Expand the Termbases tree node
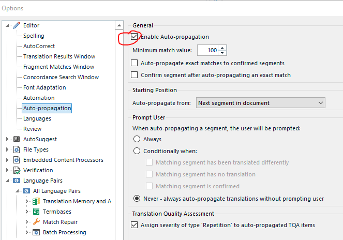This screenshot has height=240, width=343. point(27,212)
